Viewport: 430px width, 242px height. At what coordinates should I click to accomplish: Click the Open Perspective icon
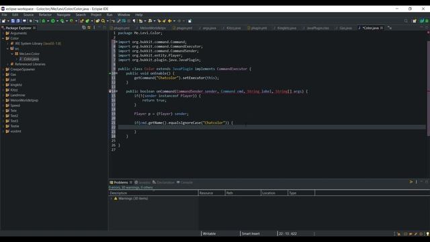pyautogui.click(x=415, y=21)
